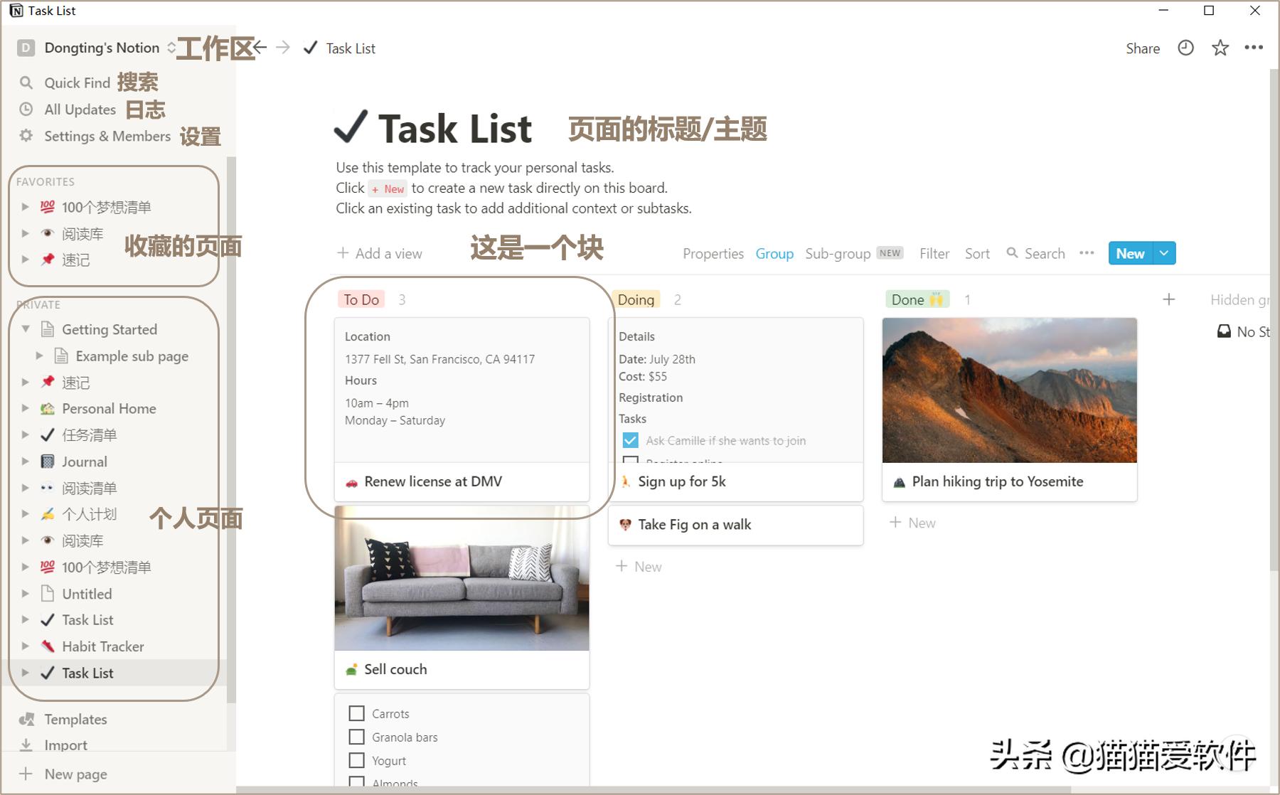
Task: Collapse the Getting Started page
Action: point(26,329)
